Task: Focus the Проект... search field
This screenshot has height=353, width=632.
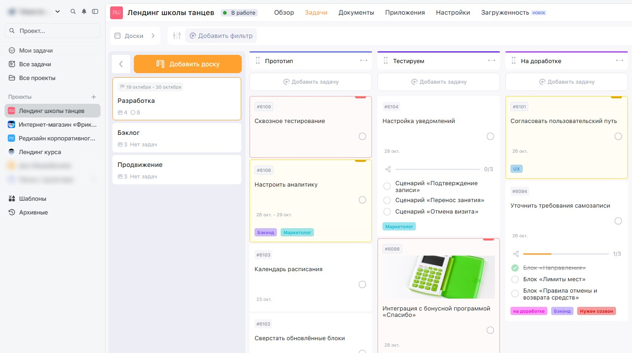Action: [x=53, y=31]
